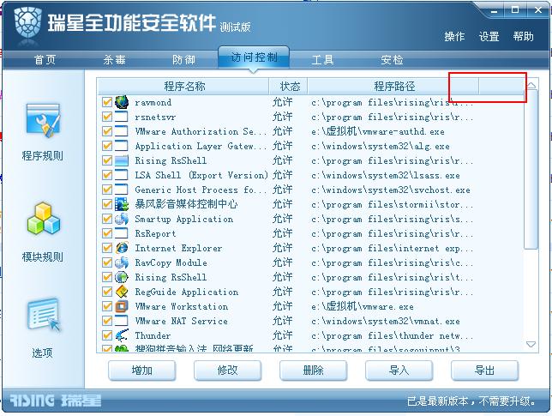Uncheck the ravmond checkbox
Image resolution: width=552 pixels, height=416 pixels.
point(107,102)
